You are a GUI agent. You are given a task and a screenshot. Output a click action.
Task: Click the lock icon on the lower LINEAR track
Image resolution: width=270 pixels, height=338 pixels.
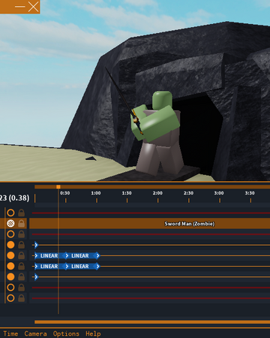pos(22,266)
